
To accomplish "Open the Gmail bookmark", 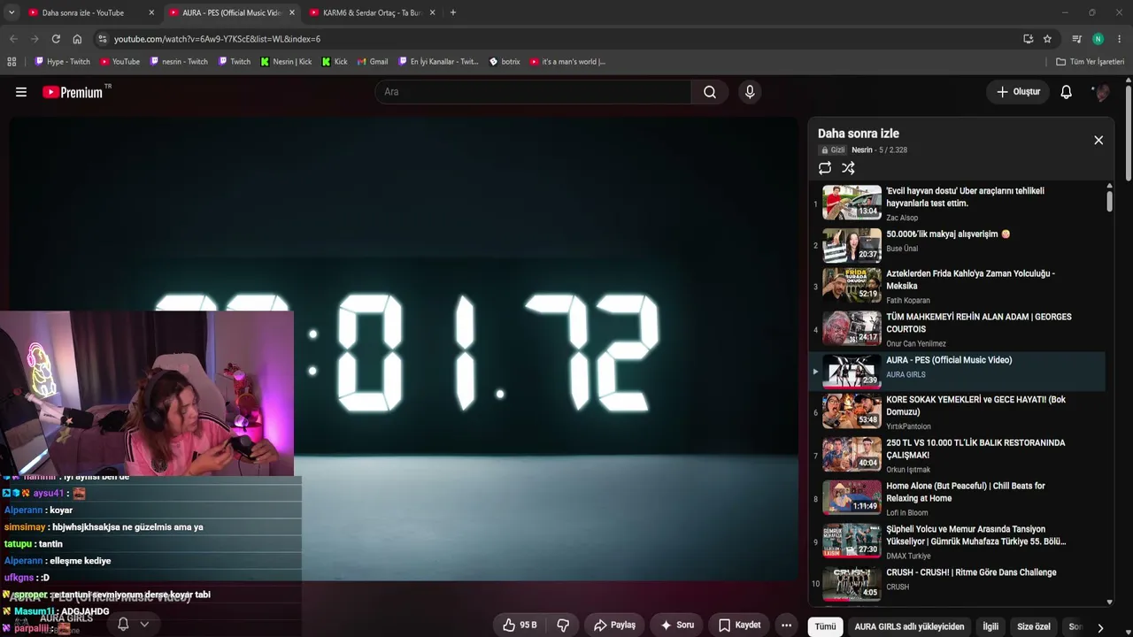I will click(x=373, y=62).
